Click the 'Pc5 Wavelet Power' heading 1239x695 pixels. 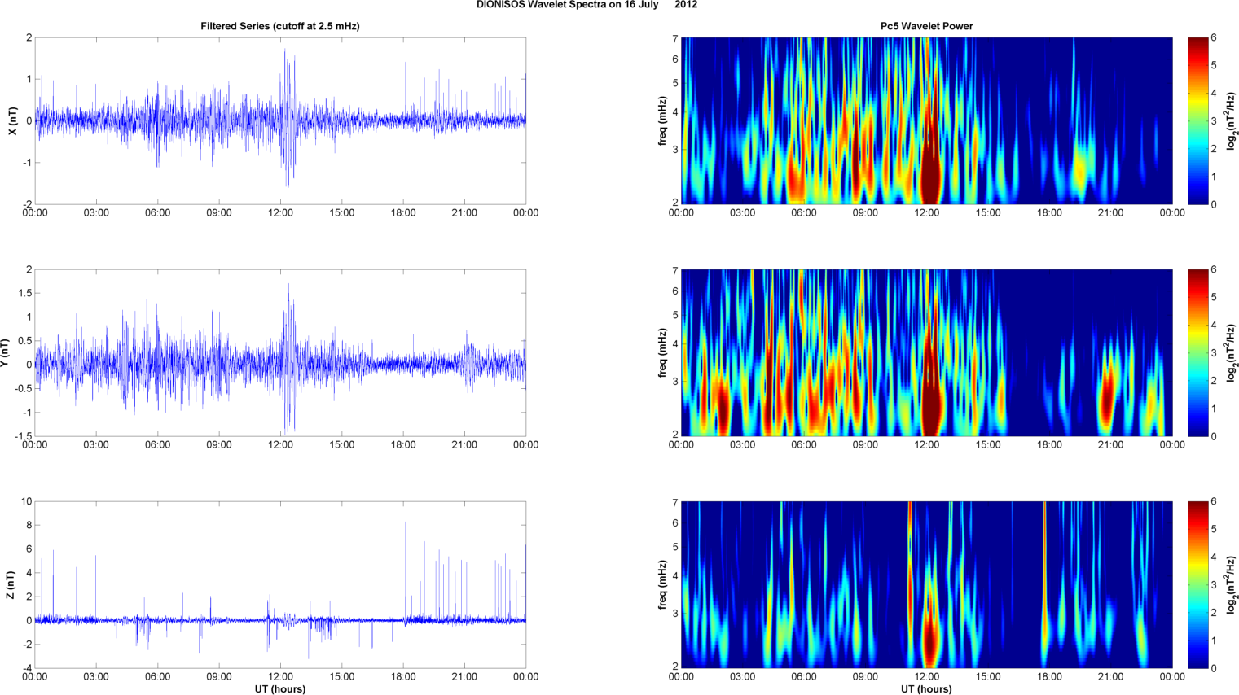(926, 26)
